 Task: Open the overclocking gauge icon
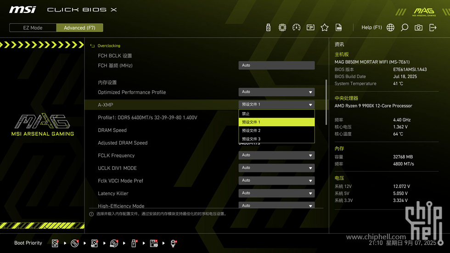tap(296, 28)
